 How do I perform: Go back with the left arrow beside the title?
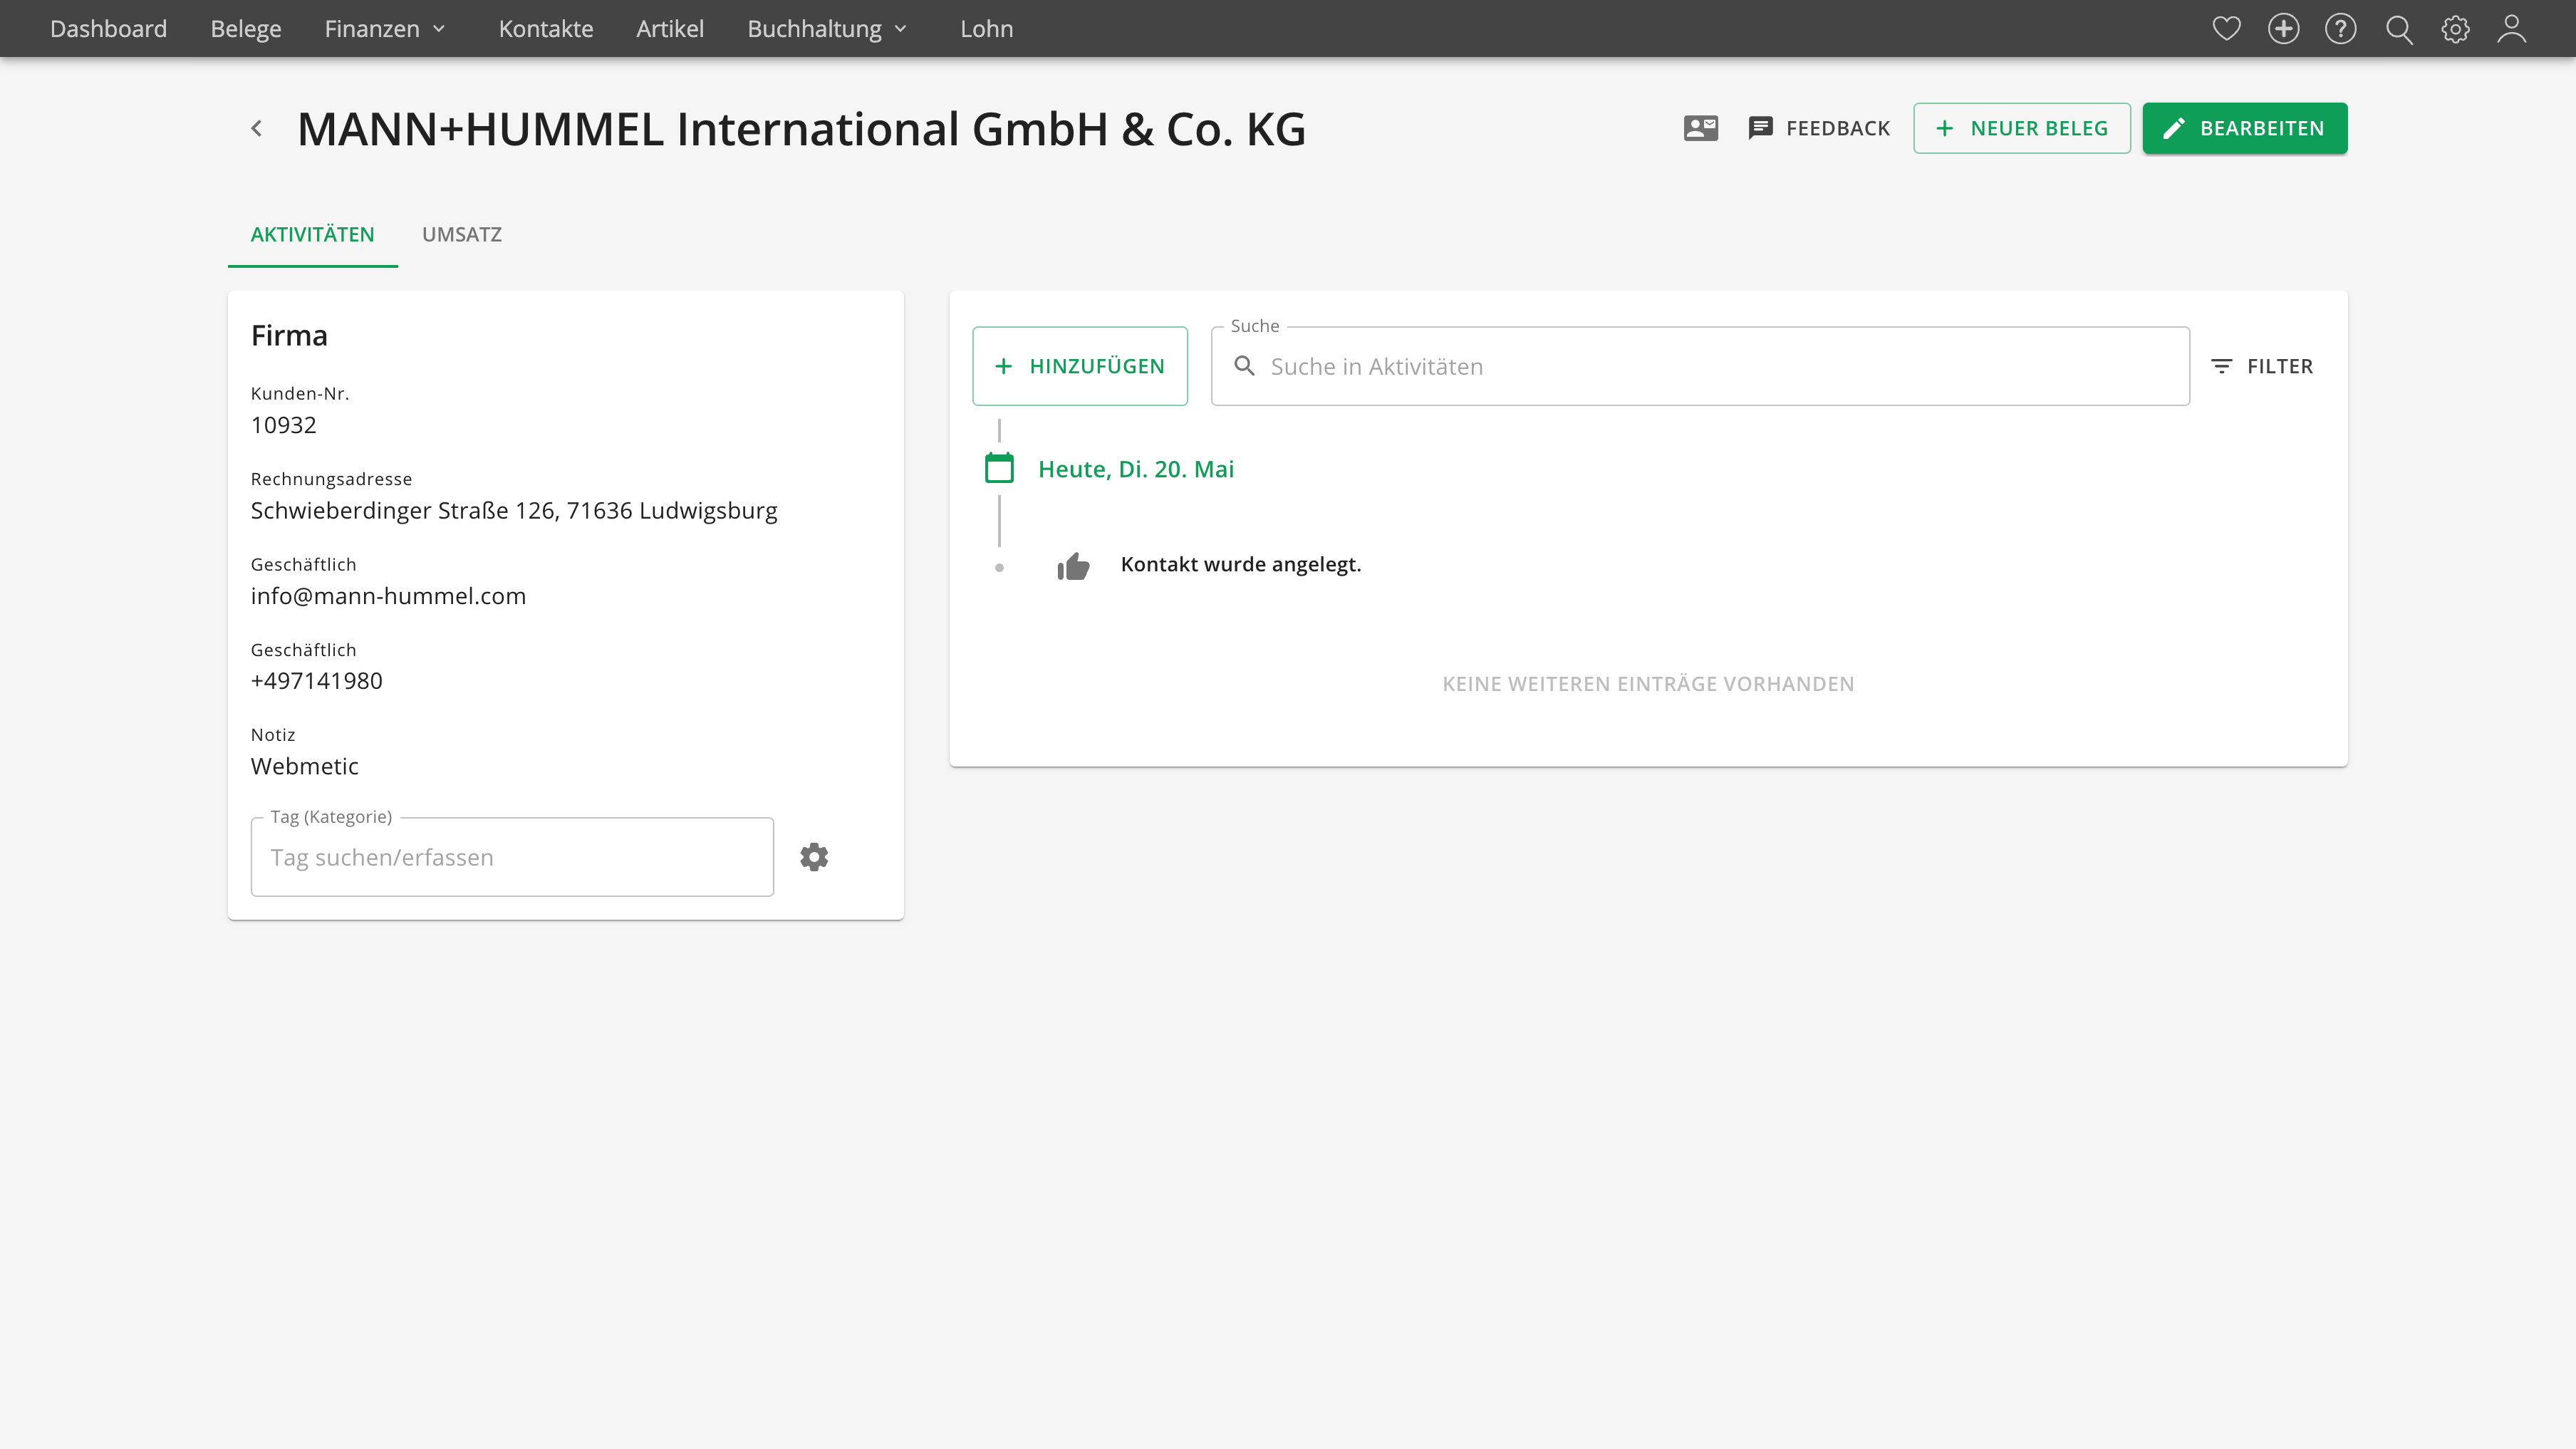(257, 128)
